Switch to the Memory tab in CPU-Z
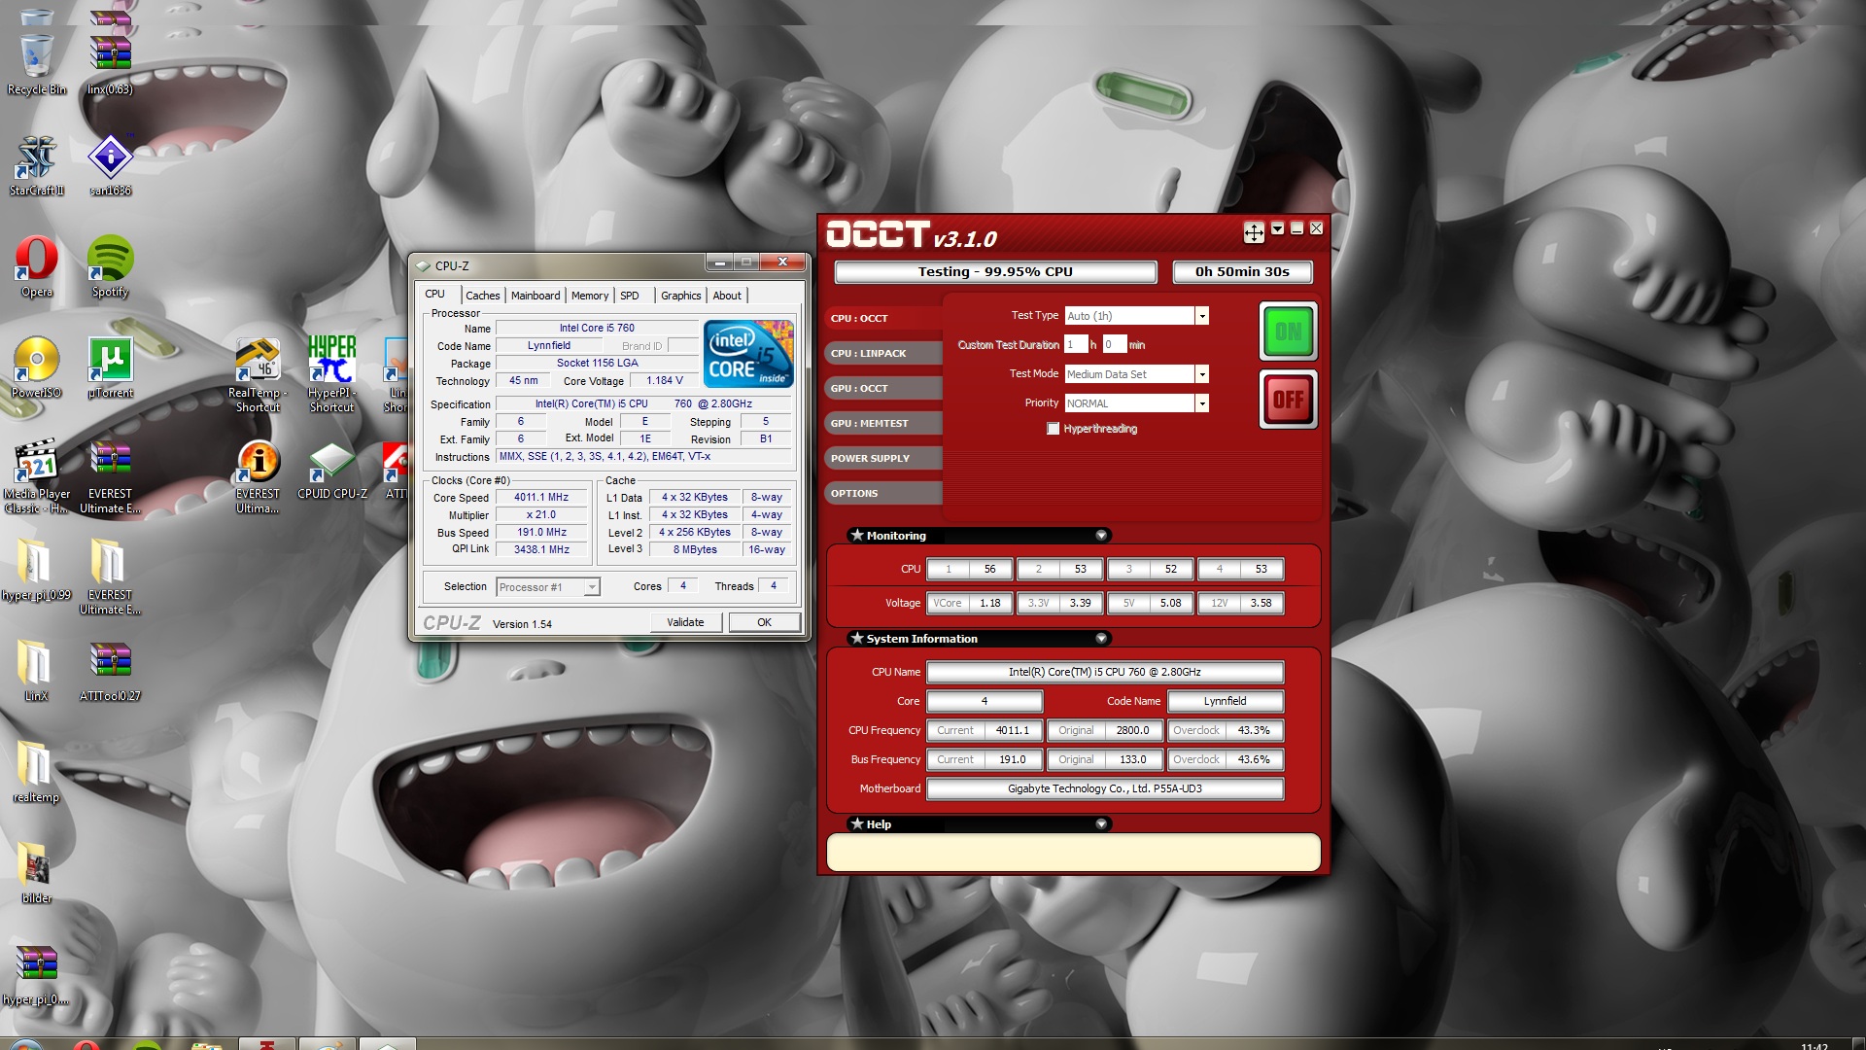The height and width of the screenshot is (1050, 1866). point(590,296)
